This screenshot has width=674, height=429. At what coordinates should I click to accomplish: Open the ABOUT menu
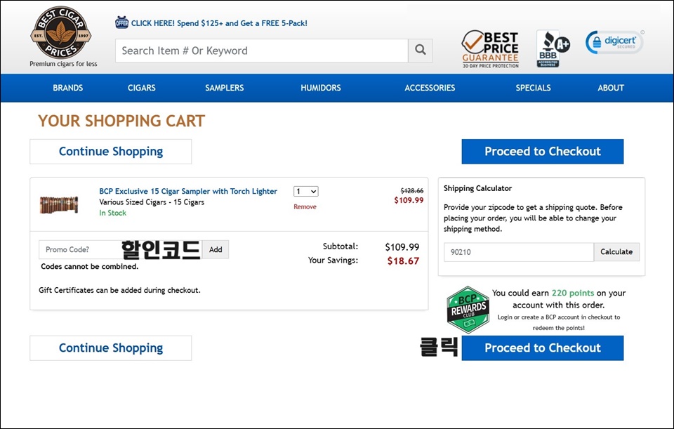point(611,88)
